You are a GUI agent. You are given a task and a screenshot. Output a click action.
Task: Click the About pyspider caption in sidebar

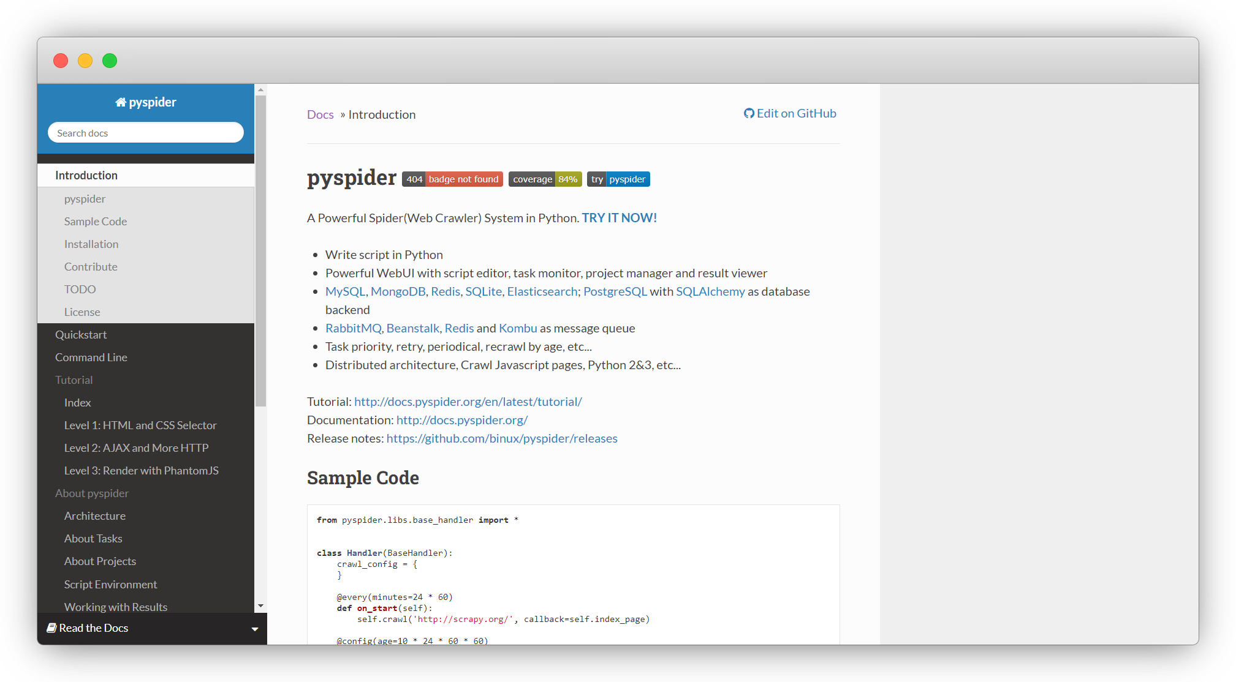92,493
